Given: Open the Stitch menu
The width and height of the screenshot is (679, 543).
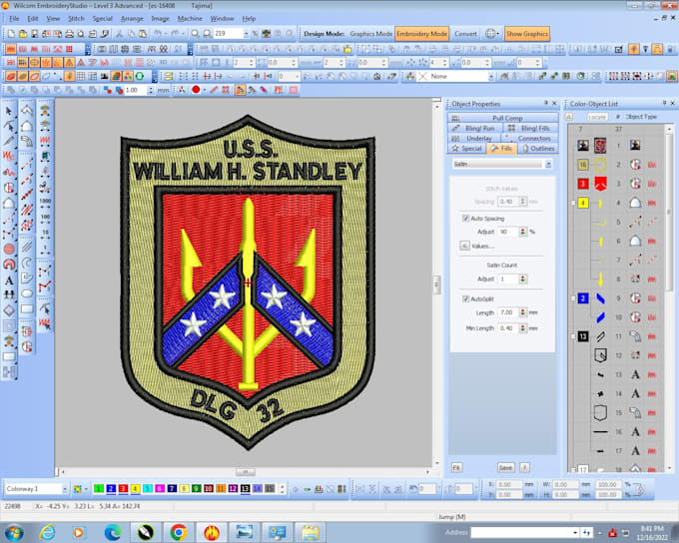Looking at the screenshot, I should point(76,19).
